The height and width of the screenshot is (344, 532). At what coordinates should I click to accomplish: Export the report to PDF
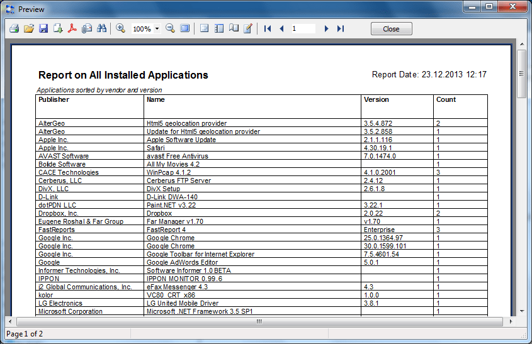[72, 29]
